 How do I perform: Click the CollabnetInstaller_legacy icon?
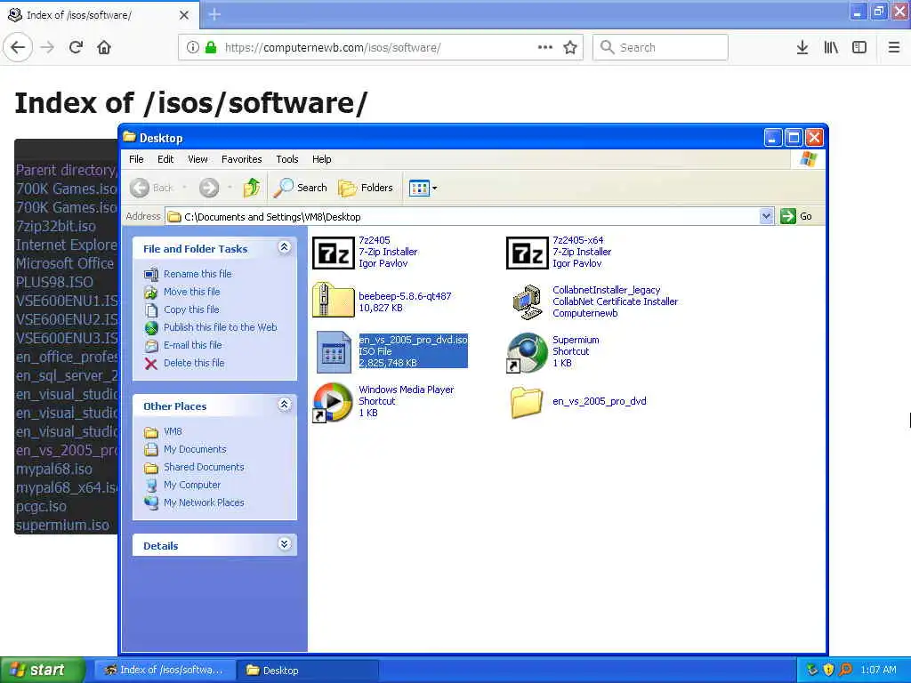pos(527,302)
